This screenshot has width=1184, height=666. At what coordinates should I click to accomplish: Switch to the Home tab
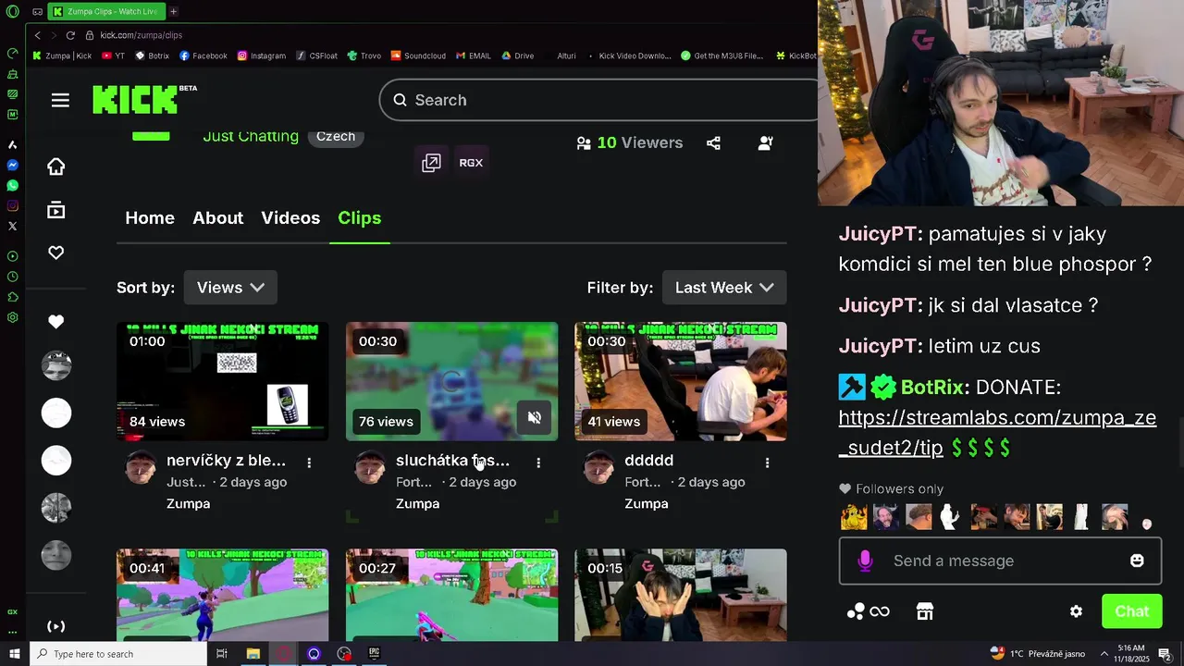pos(150,218)
